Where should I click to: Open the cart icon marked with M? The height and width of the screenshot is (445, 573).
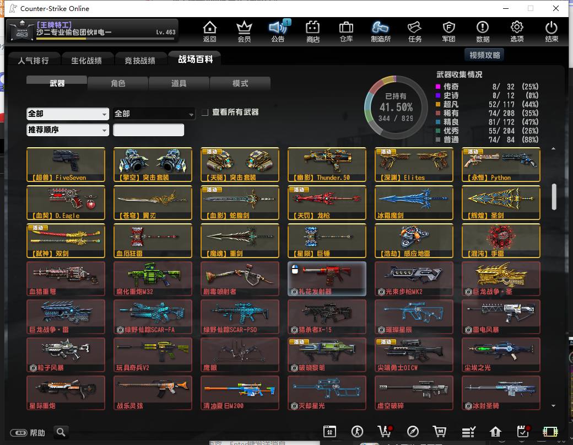[x=439, y=431]
